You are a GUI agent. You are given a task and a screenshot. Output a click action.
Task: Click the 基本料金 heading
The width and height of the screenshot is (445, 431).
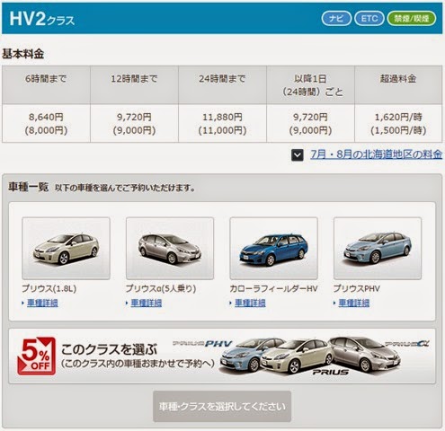click(23, 54)
